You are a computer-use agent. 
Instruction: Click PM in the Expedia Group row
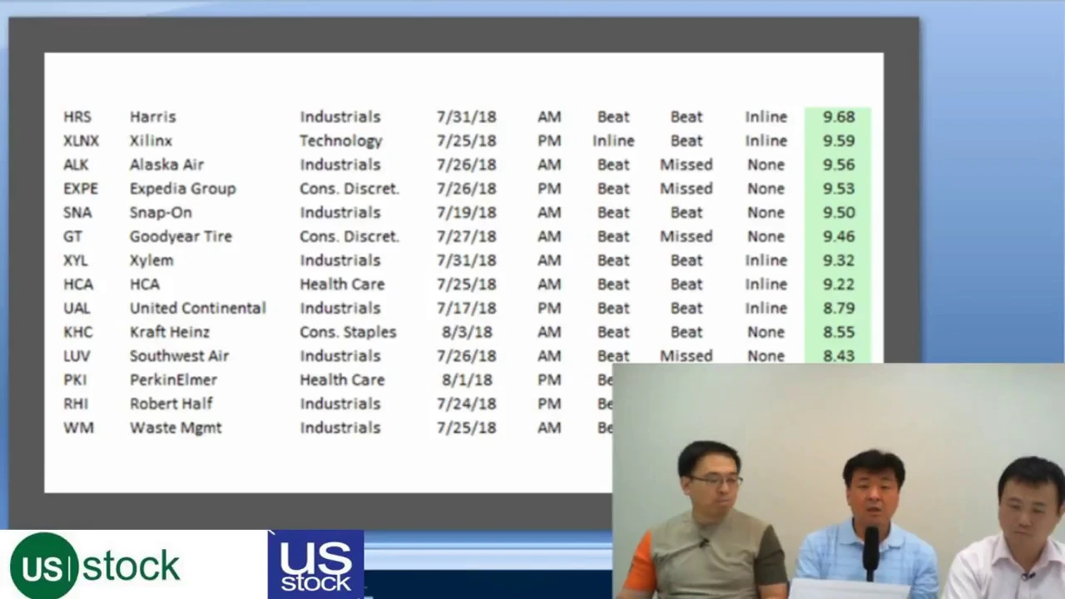[549, 189]
